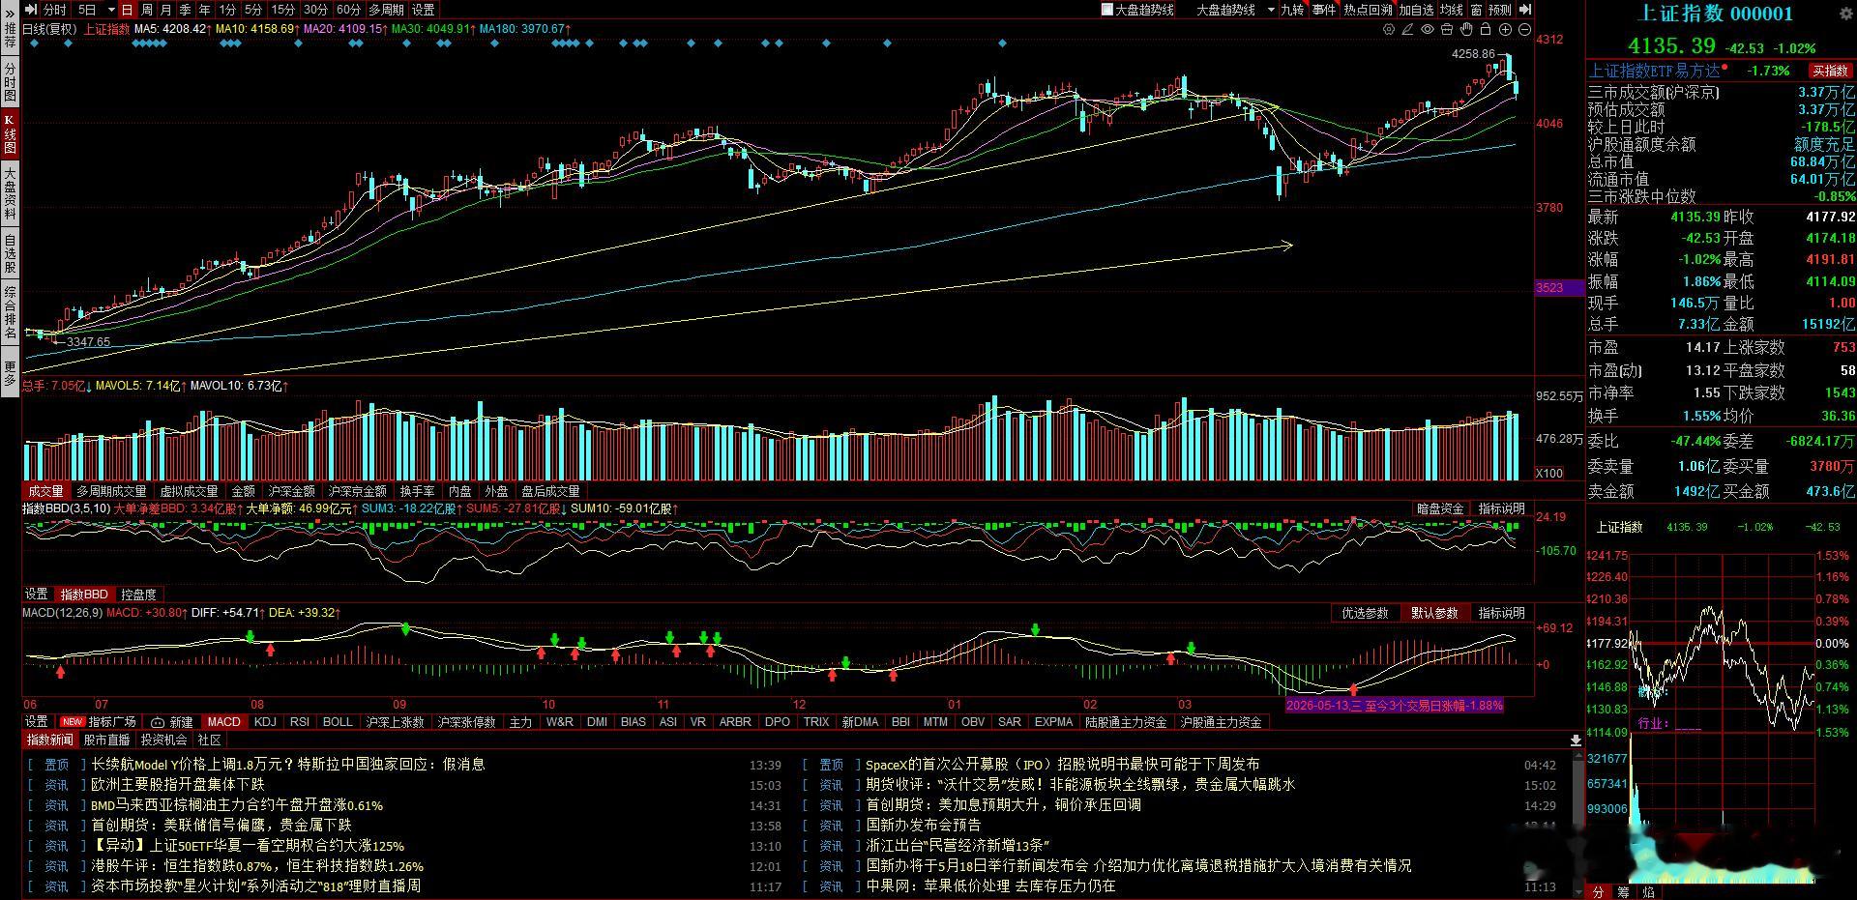Screen dimensions: 1857x900
Task: Switch to 15分 minute chart
Action: (283, 10)
